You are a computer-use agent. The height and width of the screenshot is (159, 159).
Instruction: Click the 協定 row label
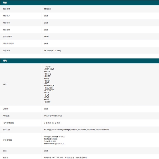tap(5, 84)
